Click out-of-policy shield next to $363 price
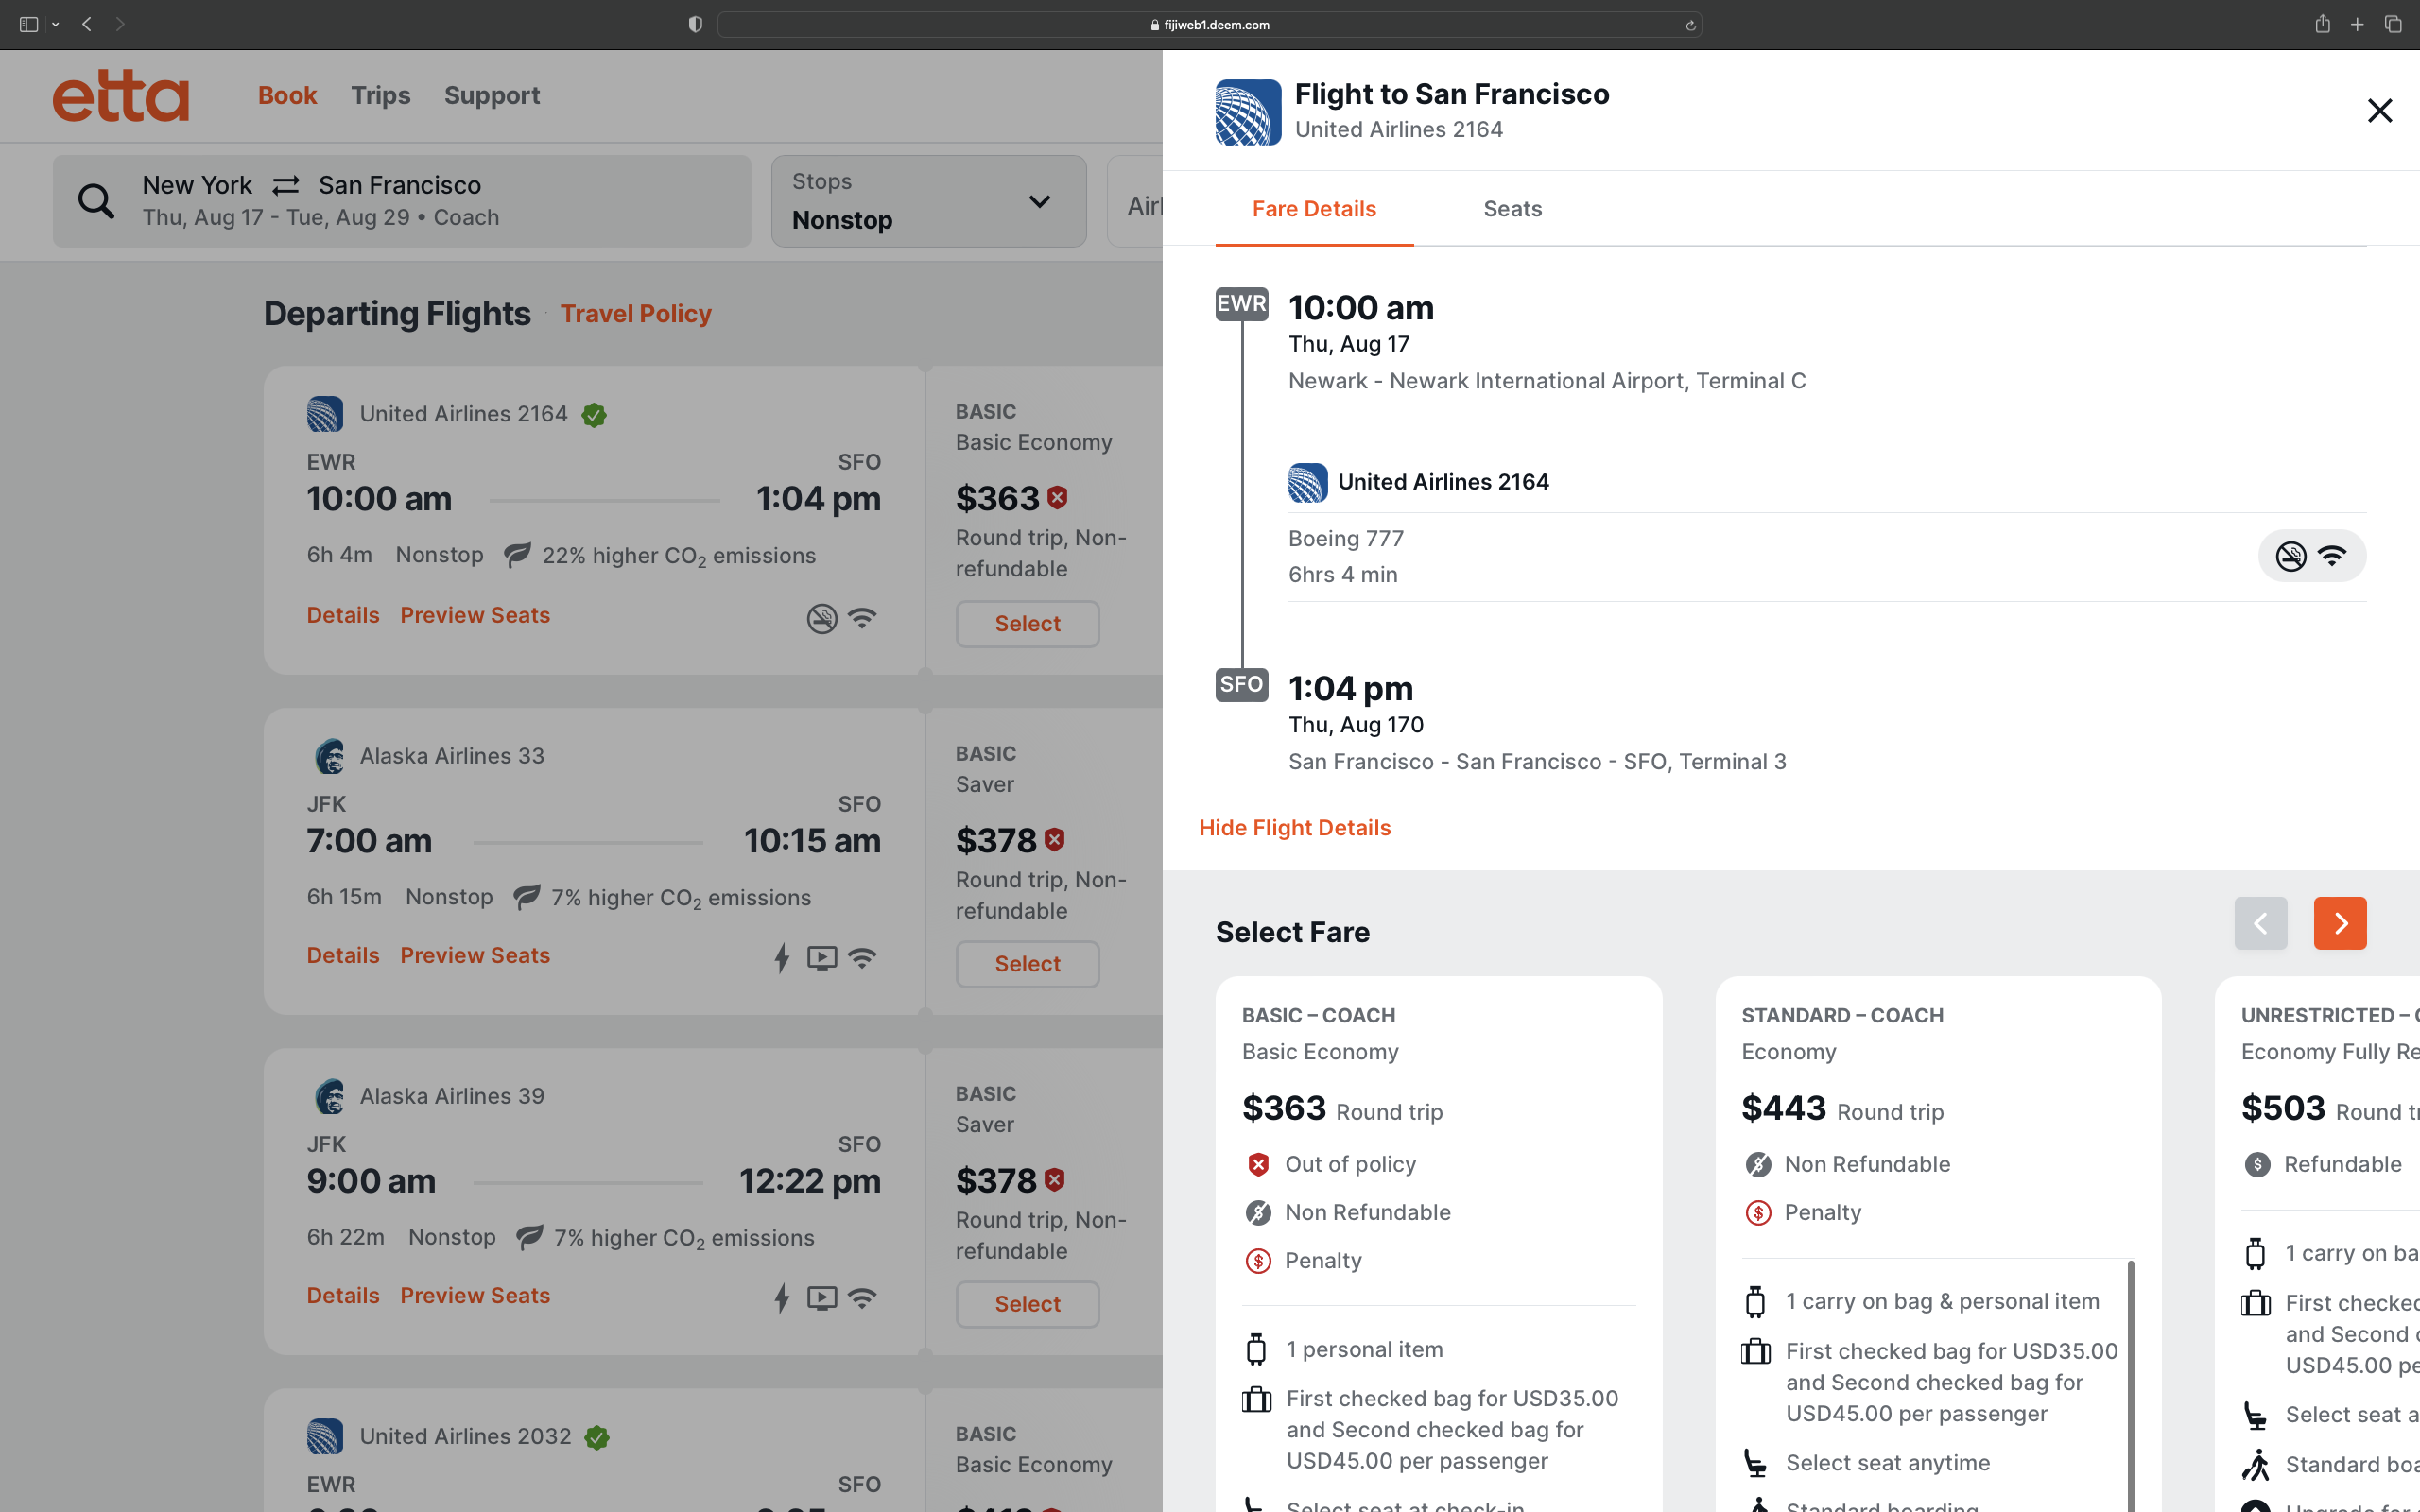The image size is (2420, 1512). (x=1057, y=497)
